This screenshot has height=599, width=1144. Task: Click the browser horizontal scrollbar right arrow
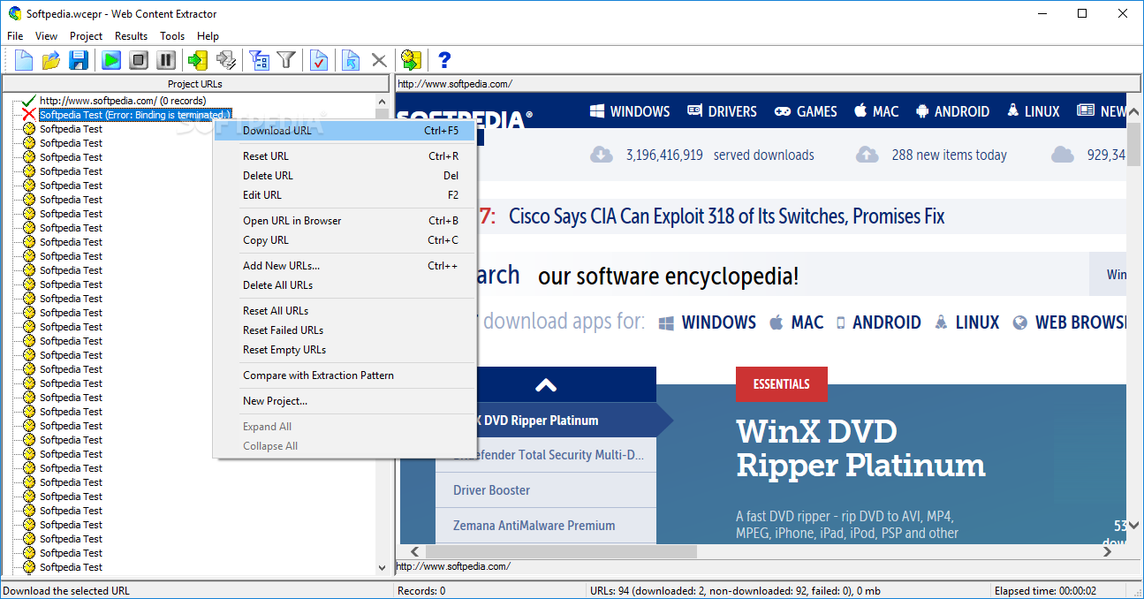tap(1108, 551)
